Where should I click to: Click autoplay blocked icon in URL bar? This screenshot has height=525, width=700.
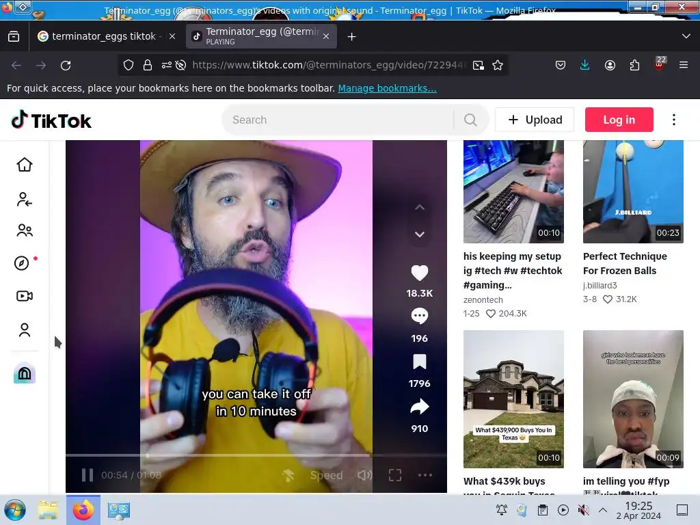point(180,65)
